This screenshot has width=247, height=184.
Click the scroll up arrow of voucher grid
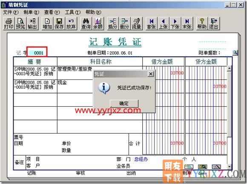(229, 68)
